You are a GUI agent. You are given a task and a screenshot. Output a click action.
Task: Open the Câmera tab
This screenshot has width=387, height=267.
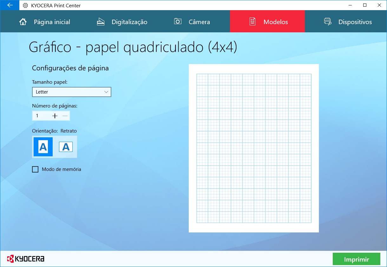[x=192, y=22]
